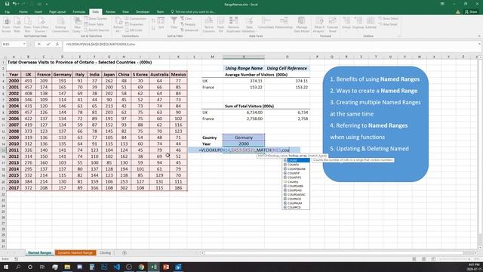The height and width of the screenshot is (272, 483).
Task: Click the New Sheet plus button
Action: tap(125, 252)
